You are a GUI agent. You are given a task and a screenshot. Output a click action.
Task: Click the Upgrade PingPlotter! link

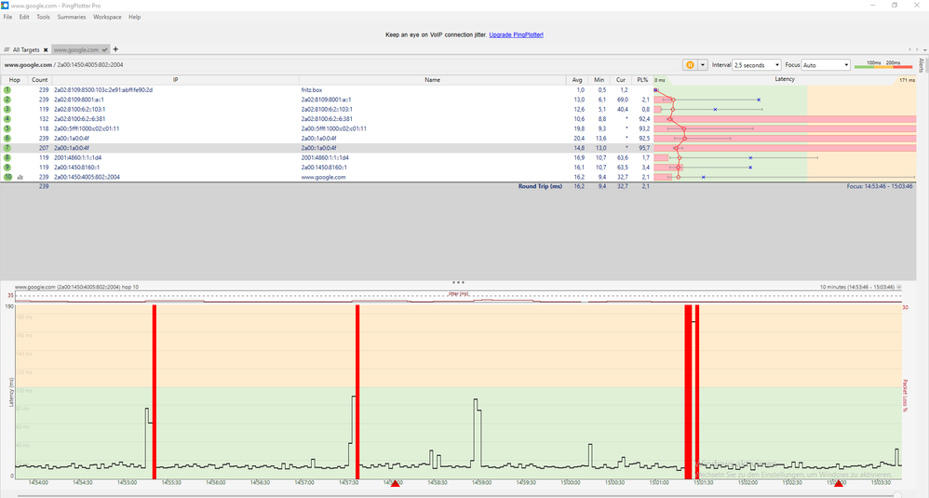pos(516,35)
